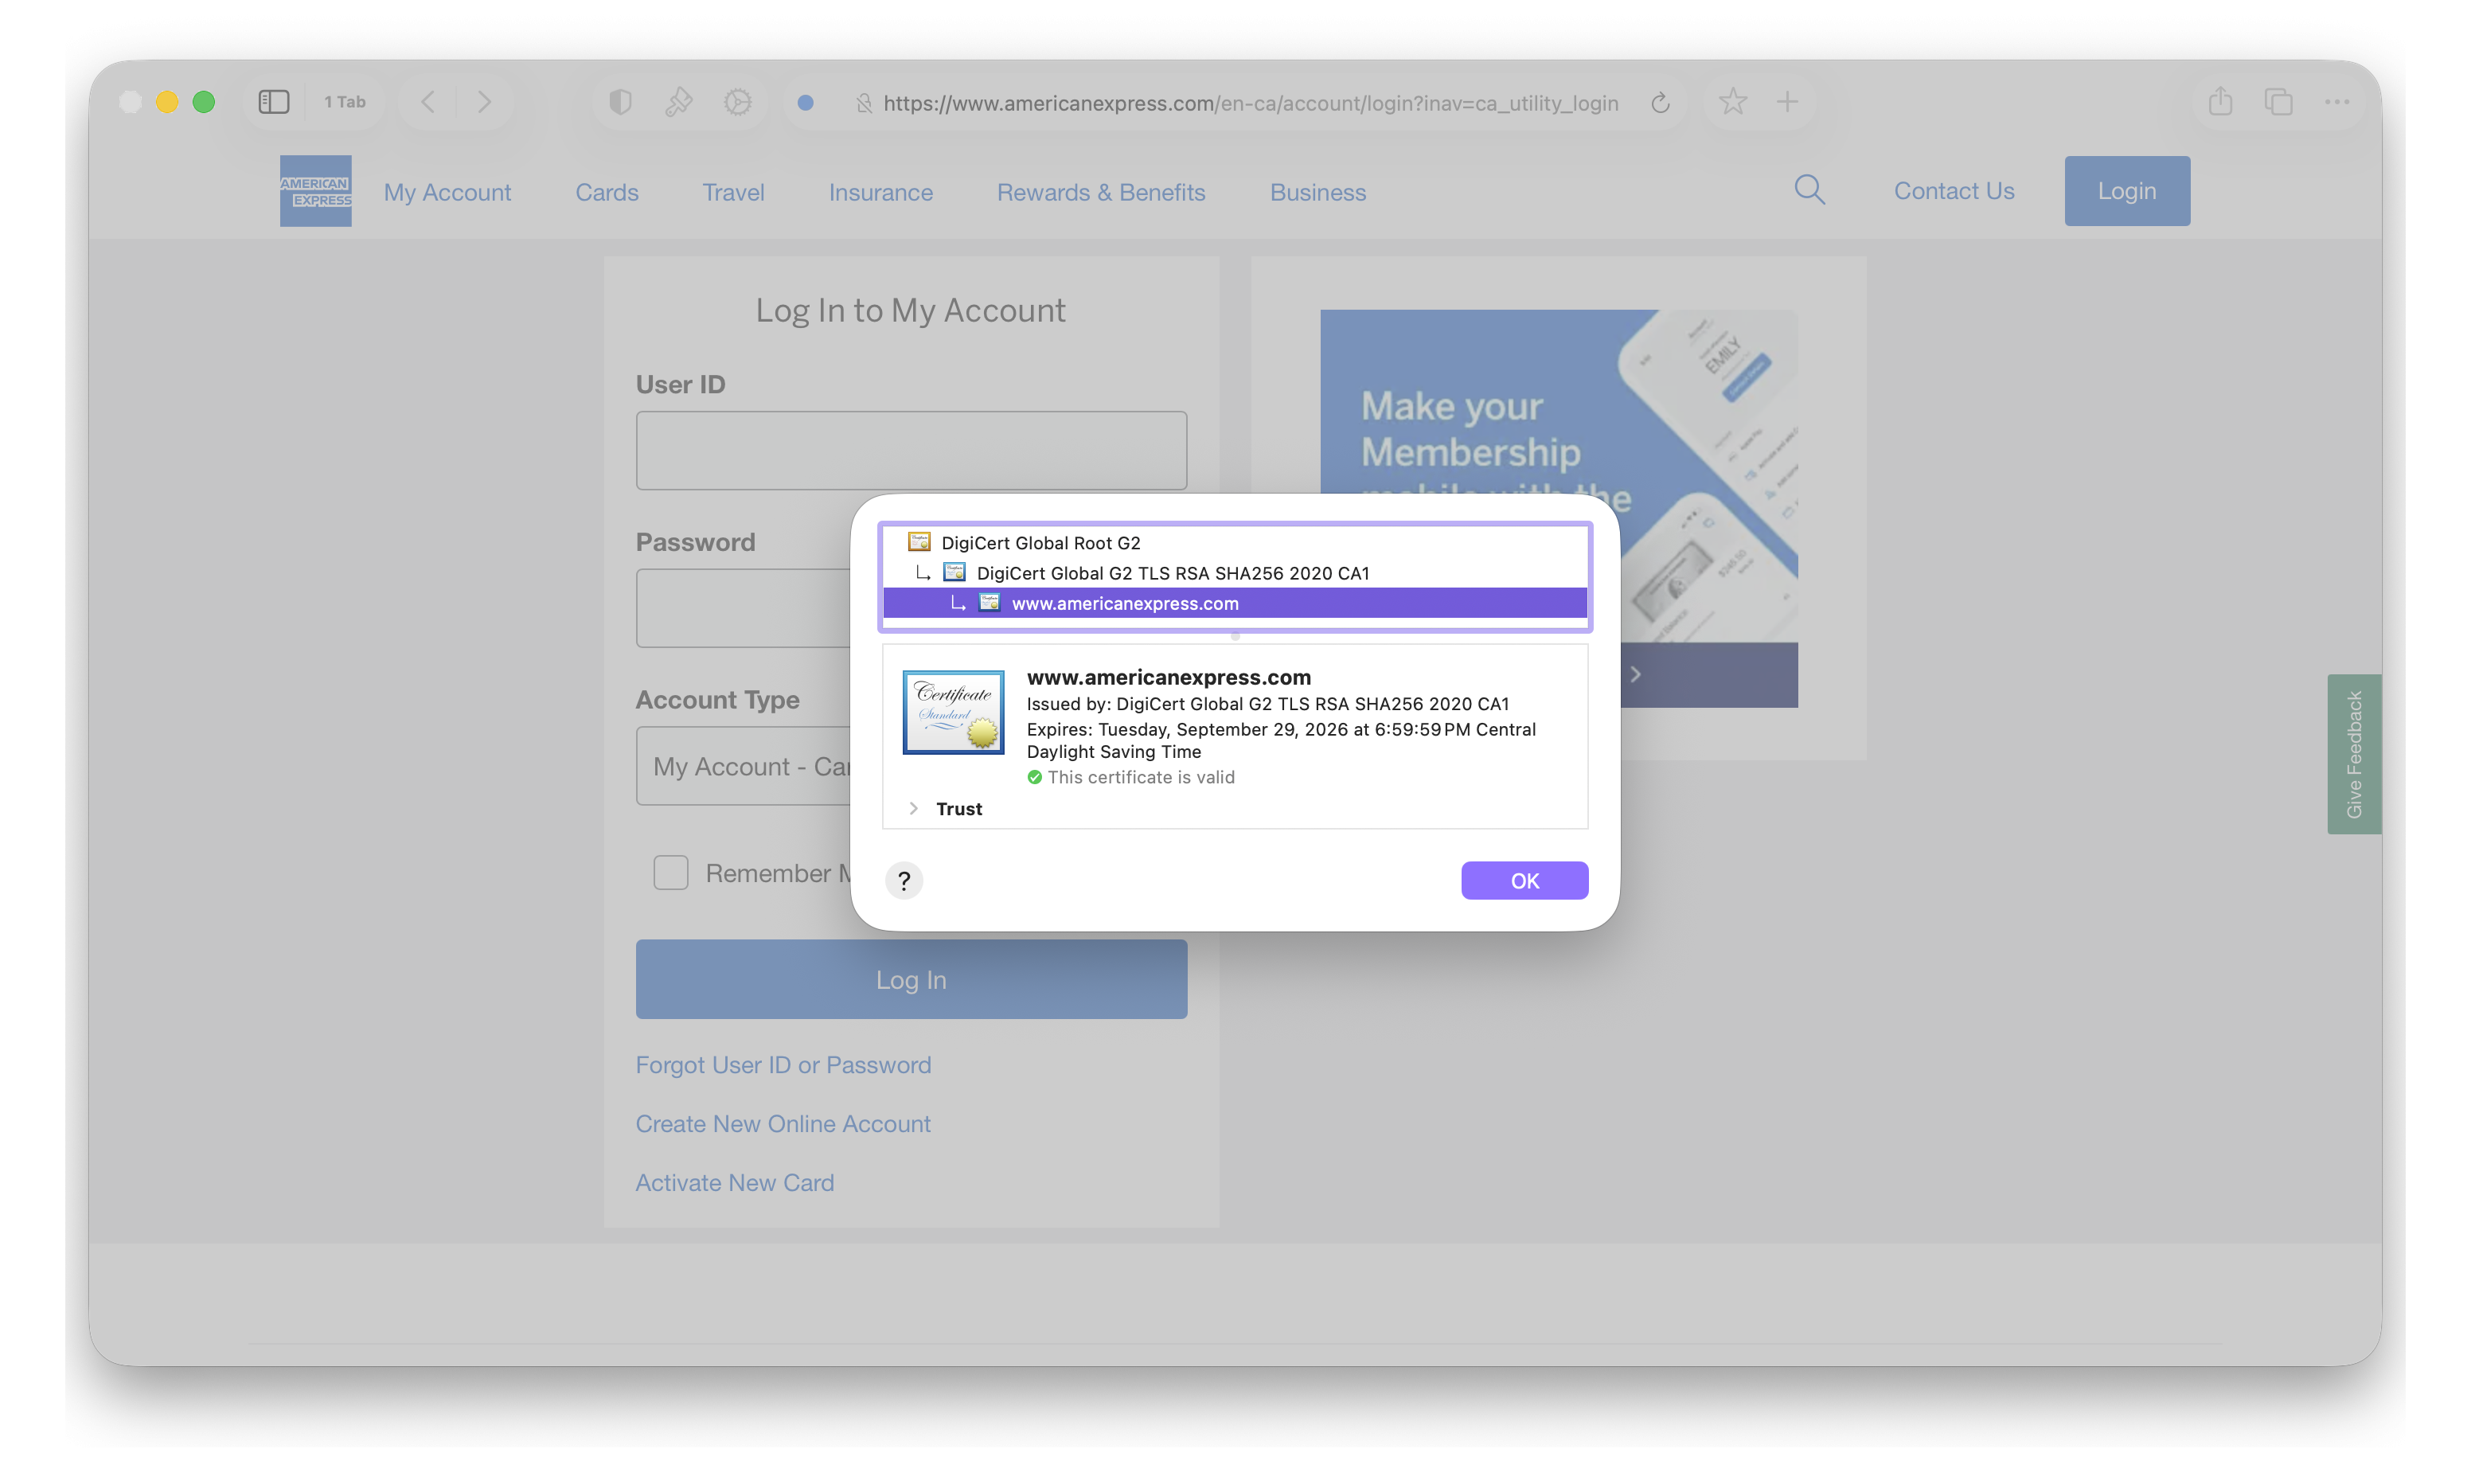Toggle the Remember Me checkbox
2471x1484 pixels.
click(x=671, y=872)
